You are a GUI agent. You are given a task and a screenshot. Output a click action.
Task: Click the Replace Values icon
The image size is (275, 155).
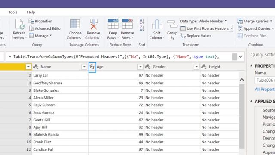(183, 36)
